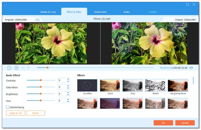
Task: Click the Hue slider handle
Action: click(x=41, y=101)
